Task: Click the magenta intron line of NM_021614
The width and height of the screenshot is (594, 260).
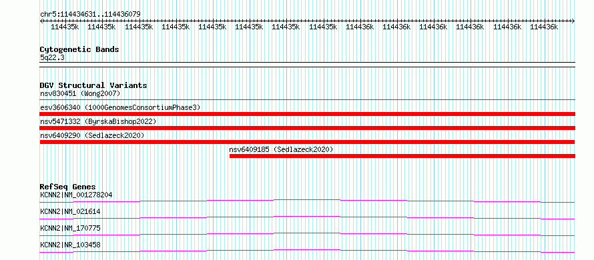Action: (x=307, y=217)
